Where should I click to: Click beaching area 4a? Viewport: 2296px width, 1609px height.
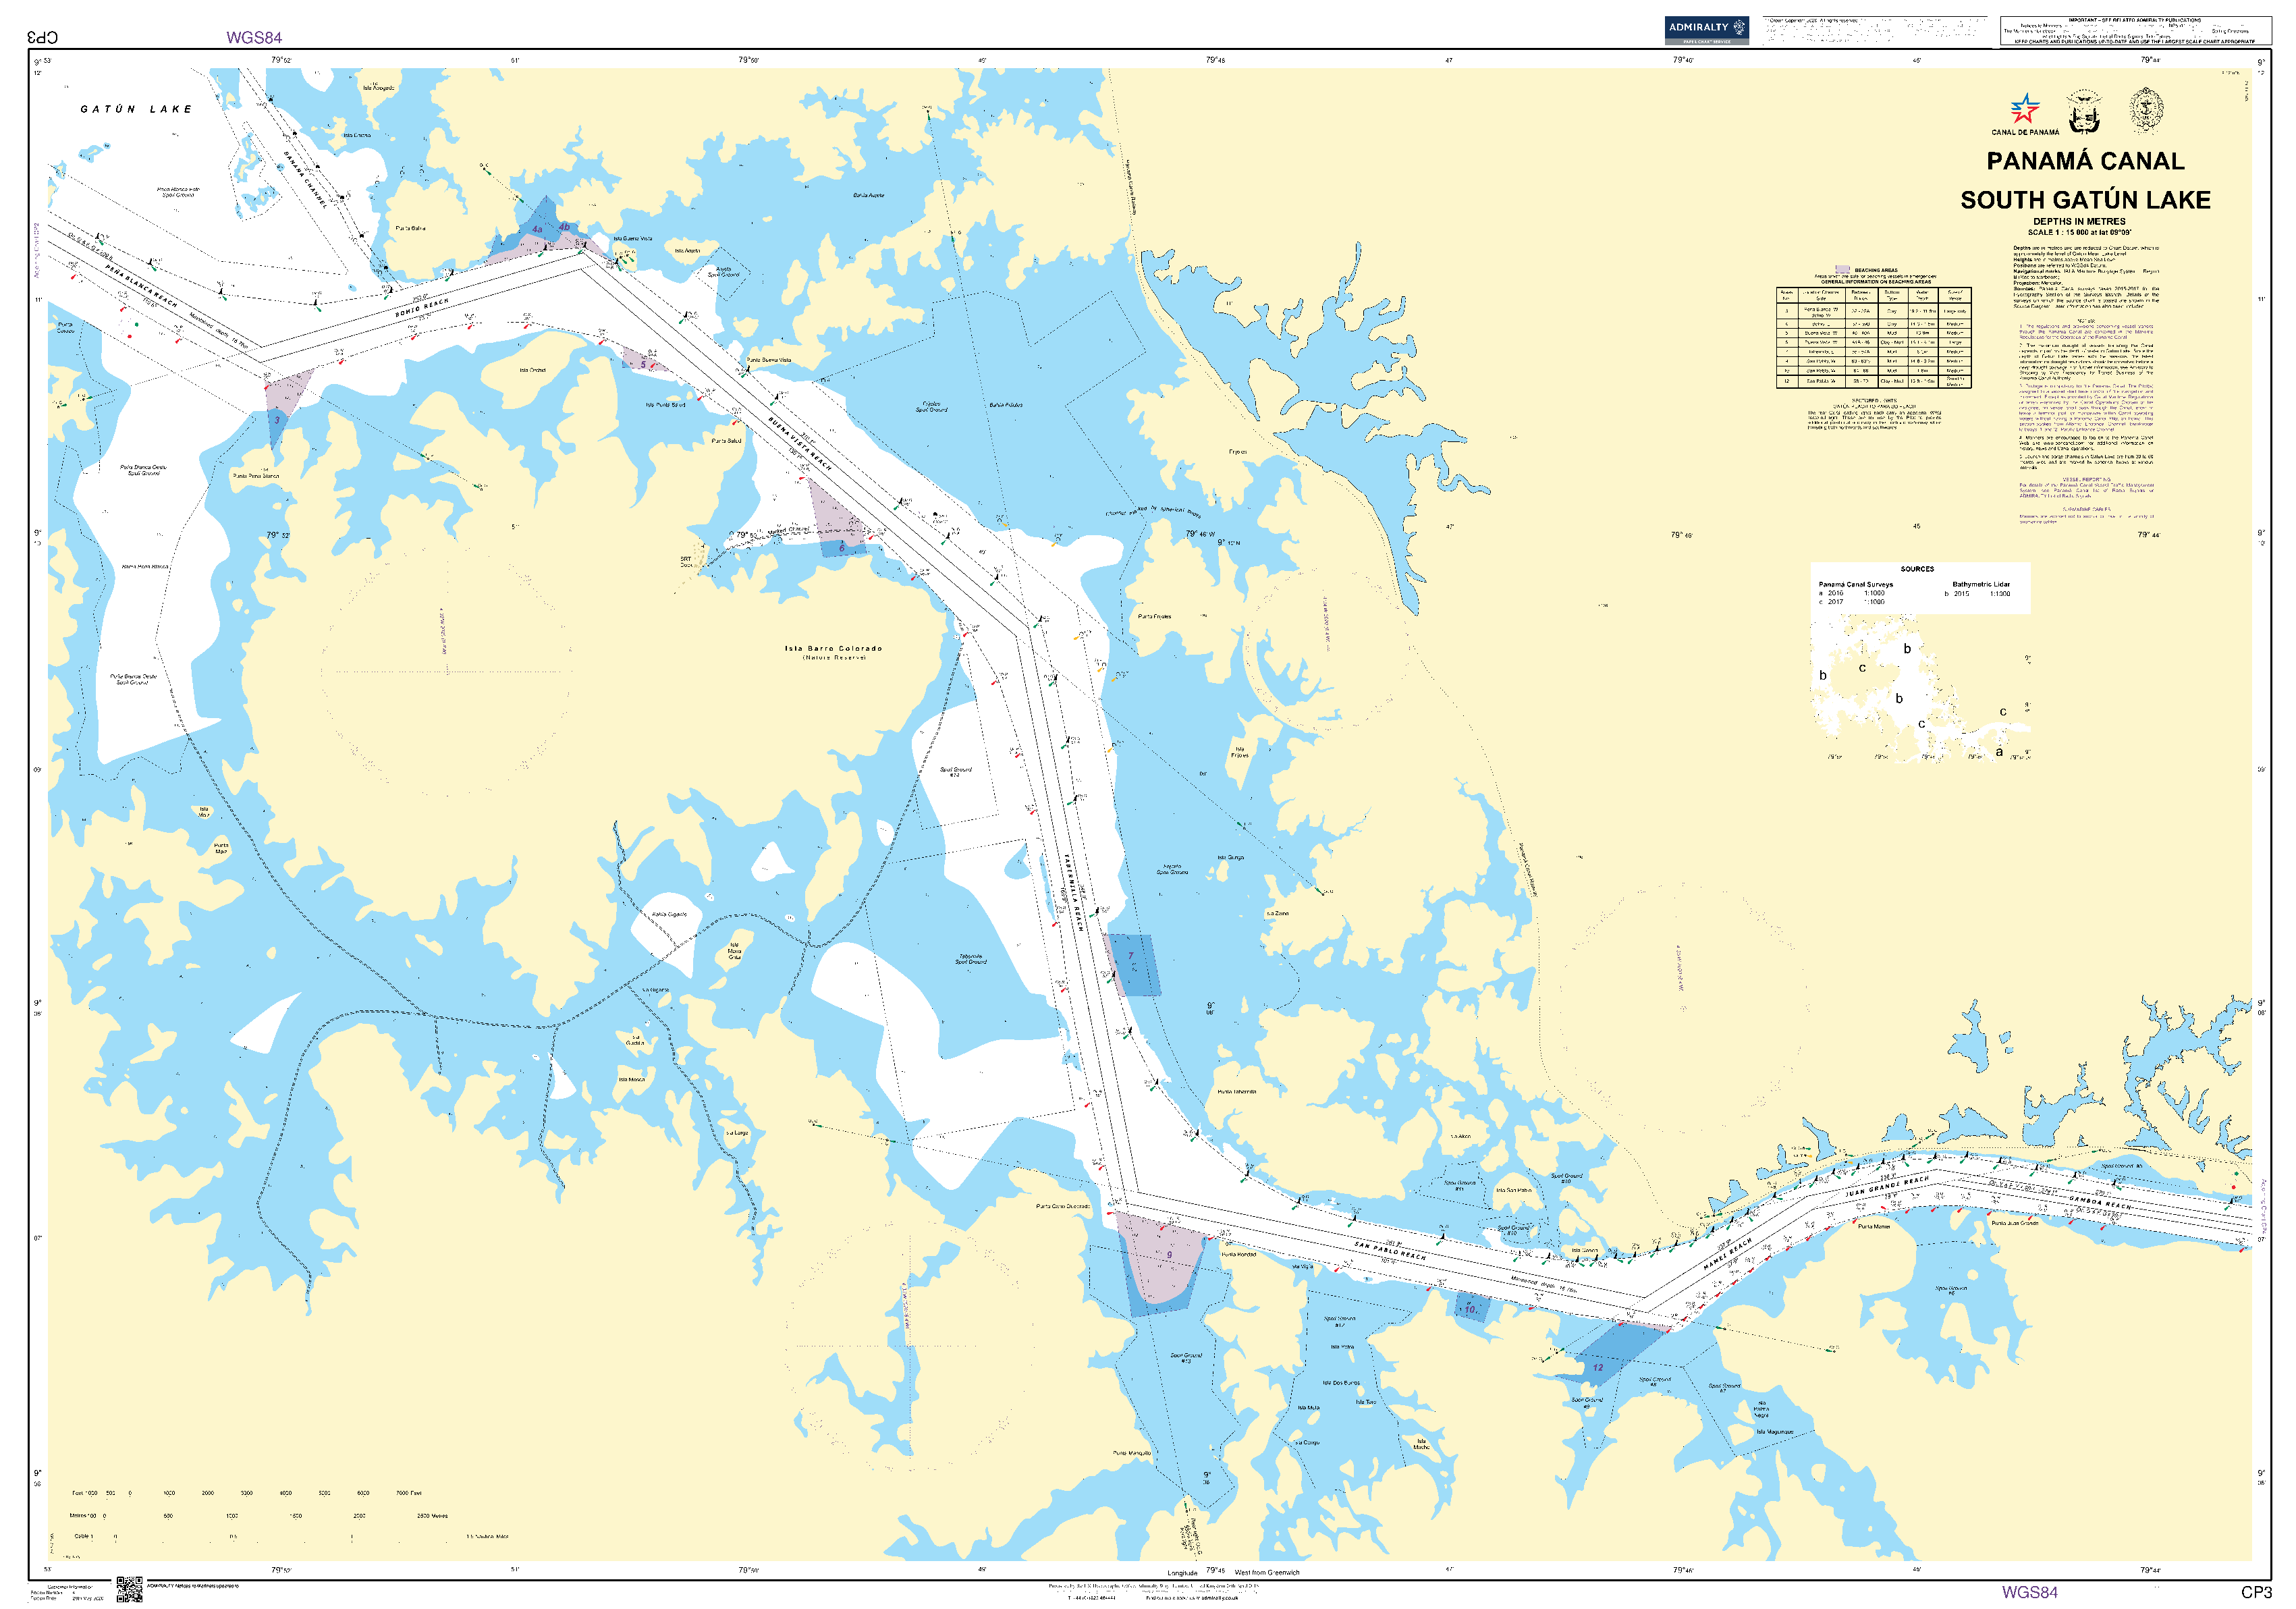(x=537, y=230)
